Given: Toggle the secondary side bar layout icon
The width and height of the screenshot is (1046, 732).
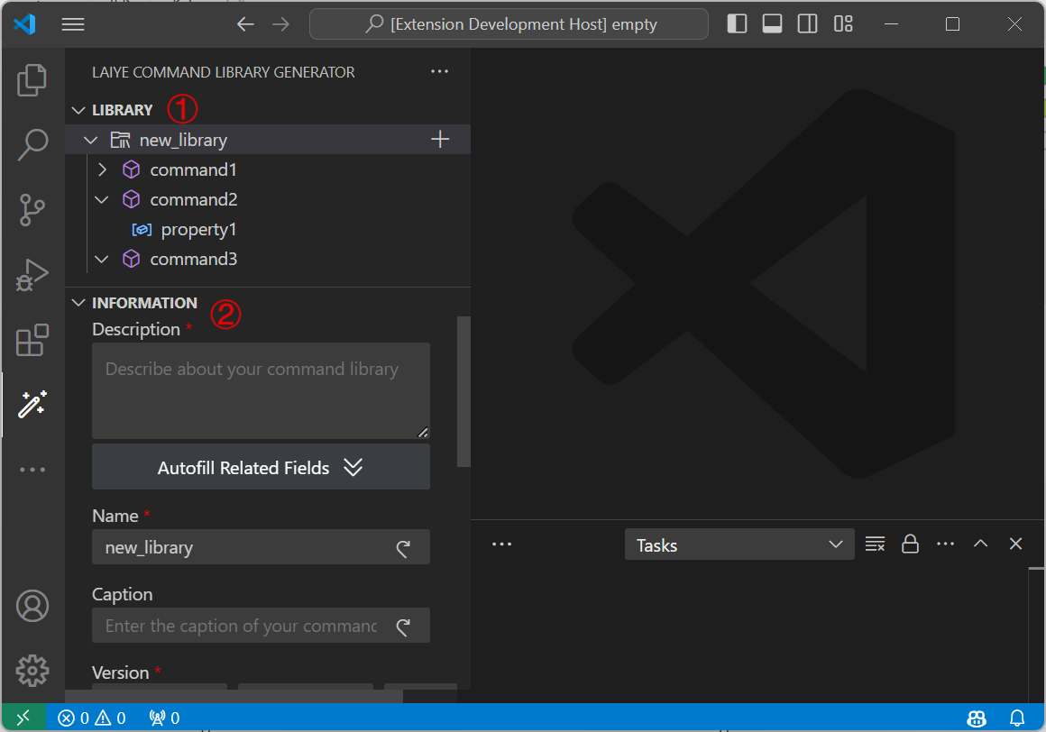Looking at the screenshot, I should point(807,24).
